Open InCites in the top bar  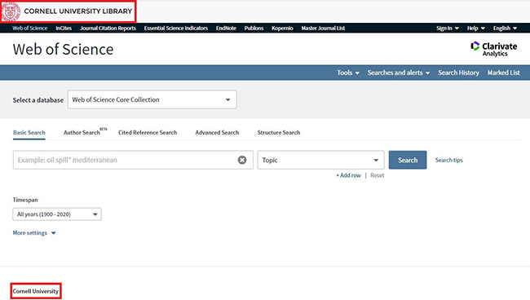coord(64,28)
